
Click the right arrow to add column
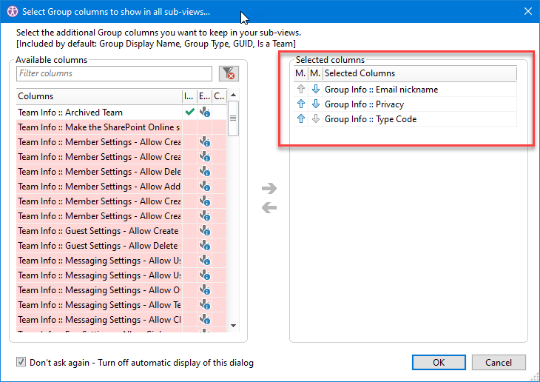coord(269,189)
